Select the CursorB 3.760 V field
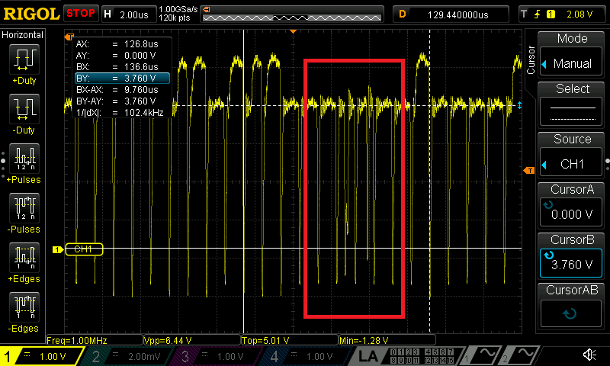This screenshot has height=366, width=610. pyautogui.click(x=572, y=256)
